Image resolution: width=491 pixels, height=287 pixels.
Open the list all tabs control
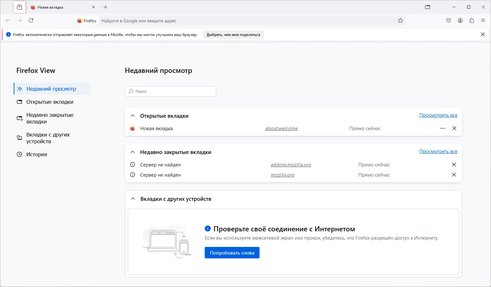pos(428,7)
